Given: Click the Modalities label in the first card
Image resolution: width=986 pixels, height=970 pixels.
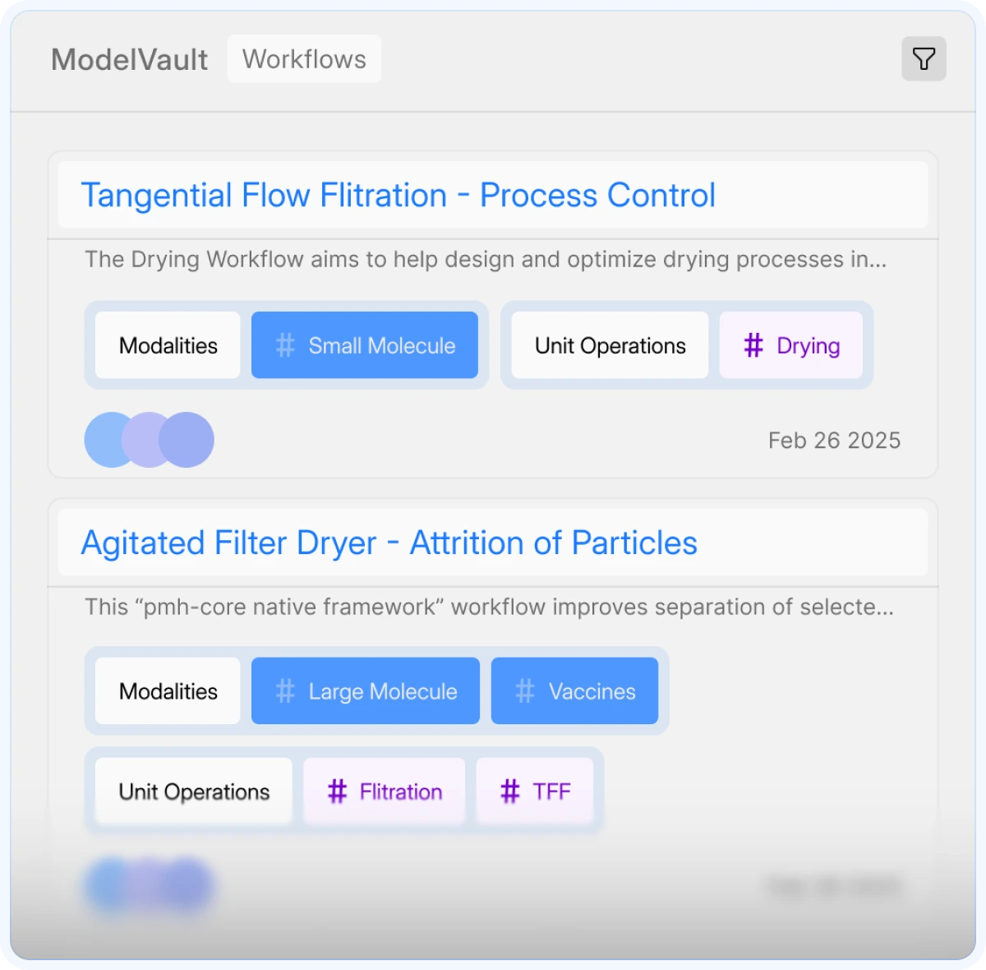Looking at the screenshot, I should (168, 345).
